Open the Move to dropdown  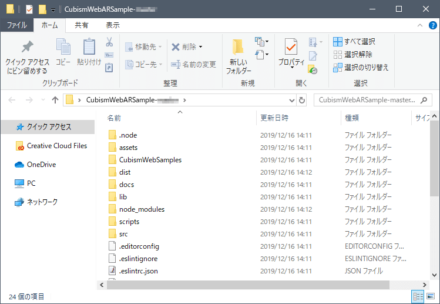tap(143, 47)
